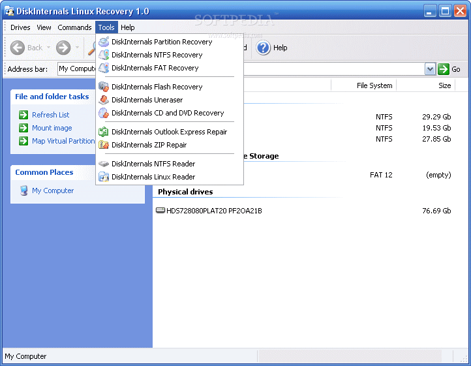Select the FAT 12 empty drive row
The width and height of the screenshot is (471, 366).
point(348,175)
